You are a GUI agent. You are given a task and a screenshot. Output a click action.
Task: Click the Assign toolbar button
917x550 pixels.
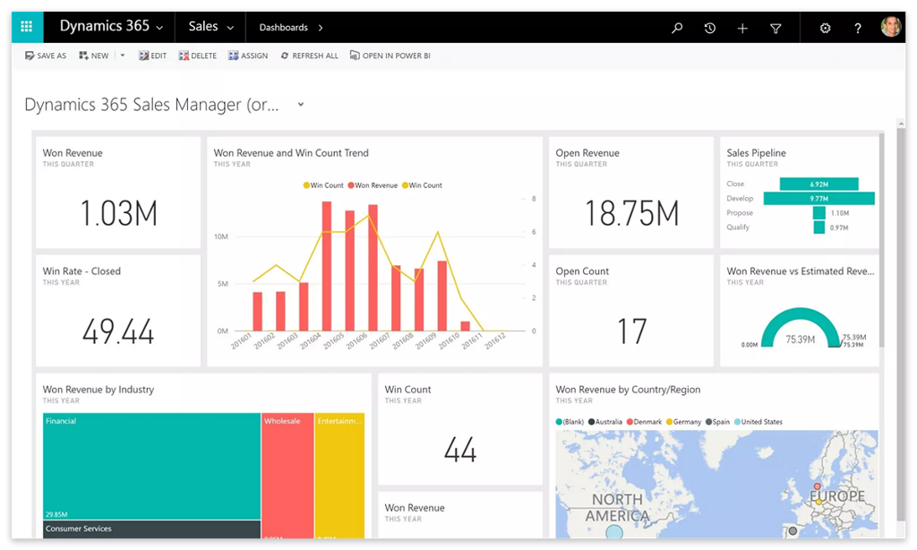248,56
